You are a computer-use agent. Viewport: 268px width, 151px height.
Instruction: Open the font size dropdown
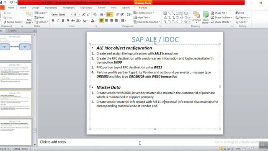[x=80, y=15]
